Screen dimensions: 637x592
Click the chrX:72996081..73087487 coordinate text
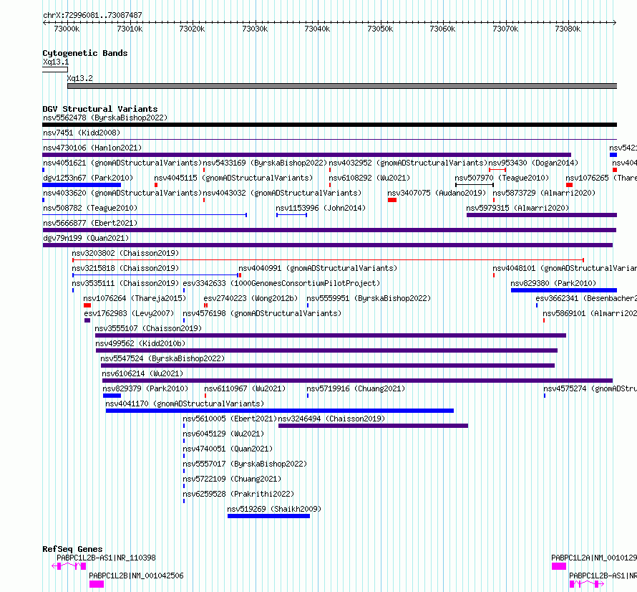point(92,15)
